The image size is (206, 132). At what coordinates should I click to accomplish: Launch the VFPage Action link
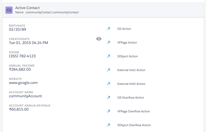tap(127, 43)
